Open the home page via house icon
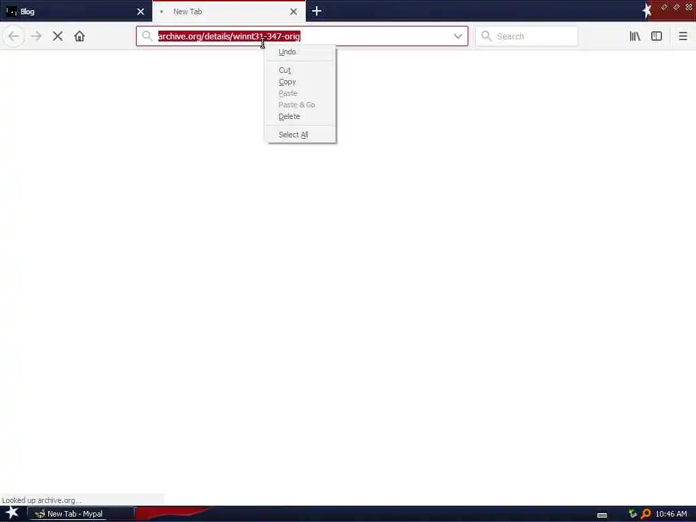696x522 pixels. coord(80,36)
